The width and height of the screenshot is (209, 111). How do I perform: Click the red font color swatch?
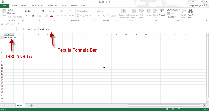(52, 16)
